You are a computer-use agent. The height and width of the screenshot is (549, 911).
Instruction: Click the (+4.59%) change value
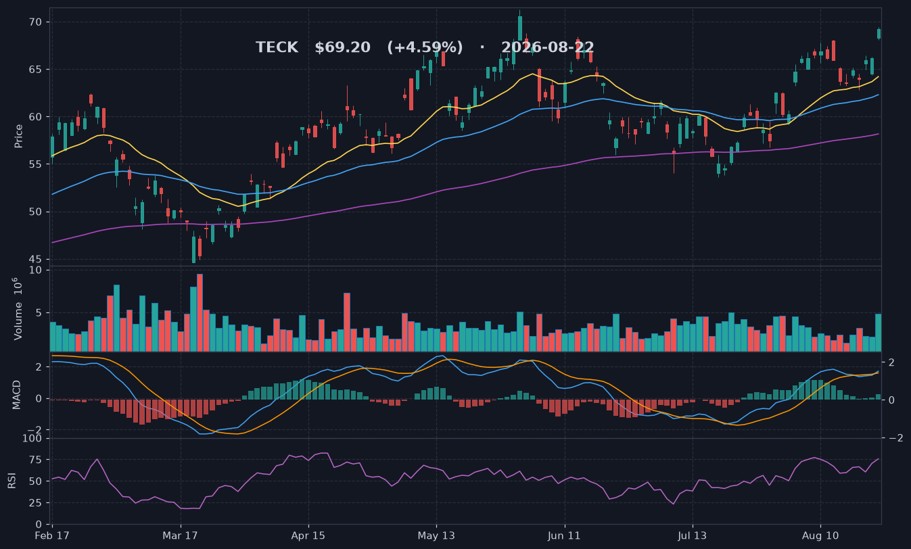point(425,47)
